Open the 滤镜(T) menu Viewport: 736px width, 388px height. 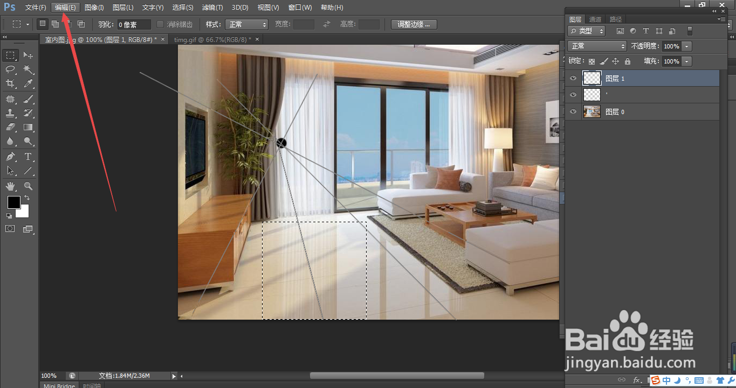[212, 8]
